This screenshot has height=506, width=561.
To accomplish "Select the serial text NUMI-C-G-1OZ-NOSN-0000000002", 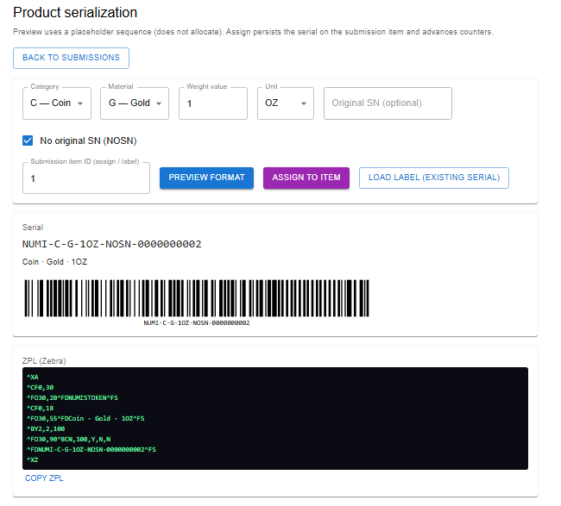I will pos(111,244).
